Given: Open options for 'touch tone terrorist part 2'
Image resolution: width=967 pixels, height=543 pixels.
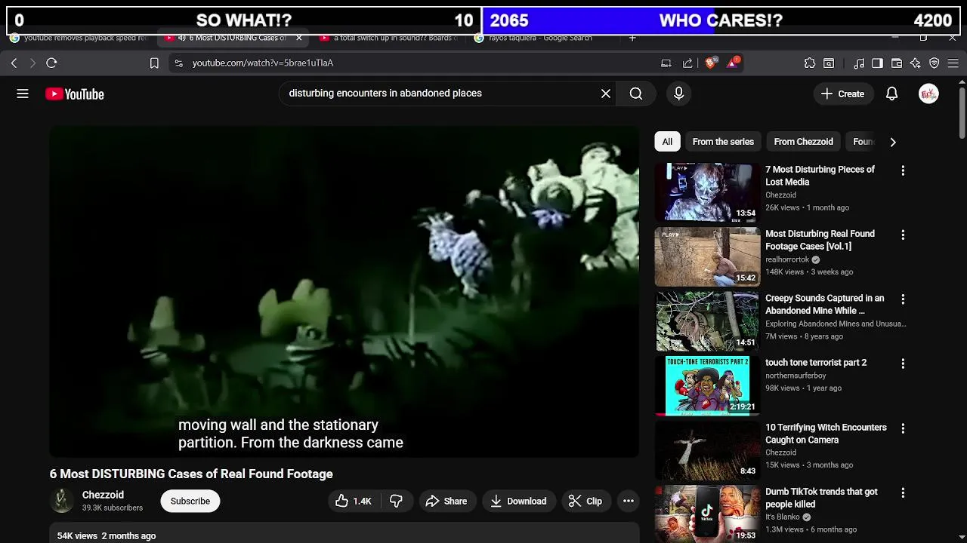Looking at the screenshot, I should [903, 364].
